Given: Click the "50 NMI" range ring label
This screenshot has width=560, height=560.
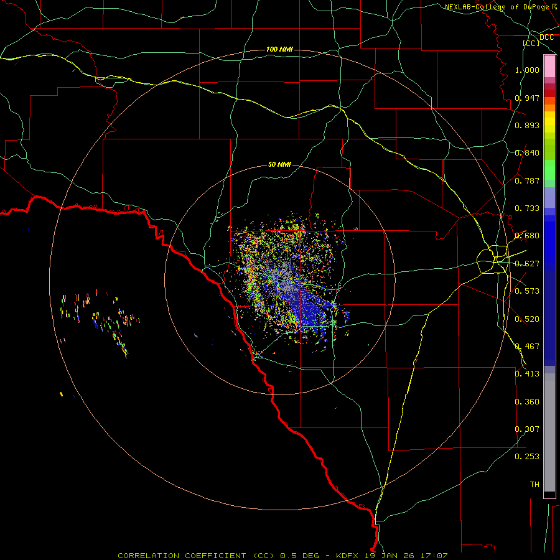Looking at the screenshot, I should (x=279, y=164).
